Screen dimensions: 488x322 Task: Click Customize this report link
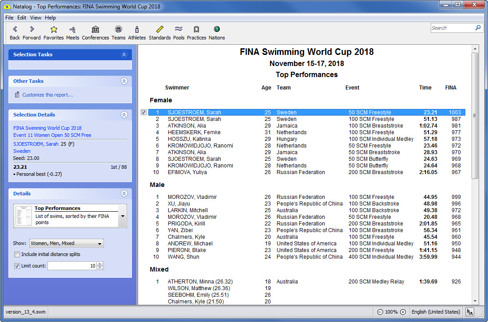48,95
